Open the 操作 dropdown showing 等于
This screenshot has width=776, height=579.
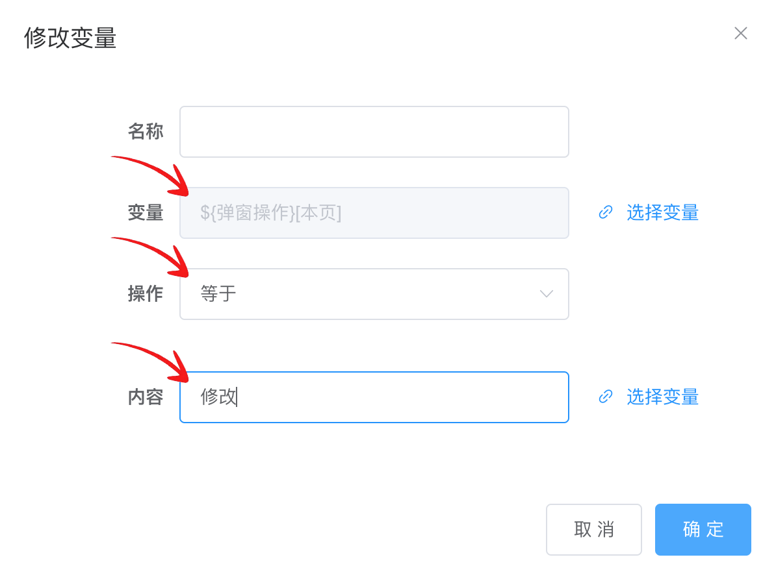pyautogui.click(x=374, y=294)
